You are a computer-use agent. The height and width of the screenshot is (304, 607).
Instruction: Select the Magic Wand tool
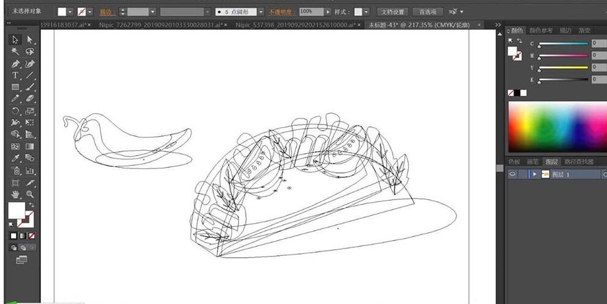(x=16, y=52)
